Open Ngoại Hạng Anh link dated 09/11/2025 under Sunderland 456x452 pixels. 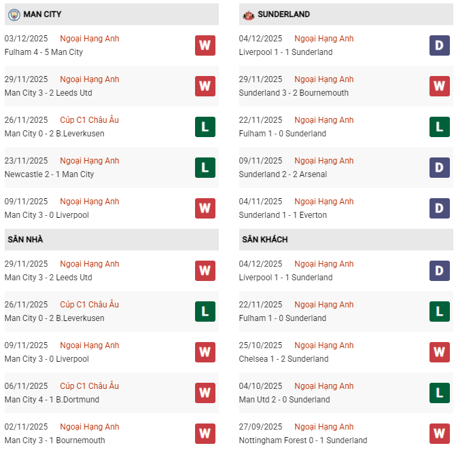(x=323, y=161)
